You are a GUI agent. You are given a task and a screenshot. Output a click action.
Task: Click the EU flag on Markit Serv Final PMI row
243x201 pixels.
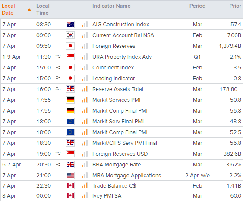click(x=70, y=121)
